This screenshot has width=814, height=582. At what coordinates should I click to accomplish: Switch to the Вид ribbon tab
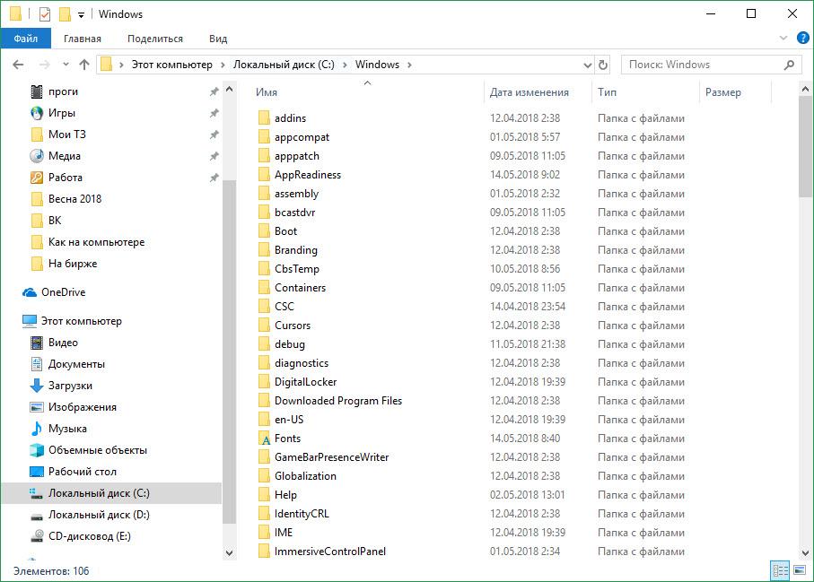[x=218, y=39]
